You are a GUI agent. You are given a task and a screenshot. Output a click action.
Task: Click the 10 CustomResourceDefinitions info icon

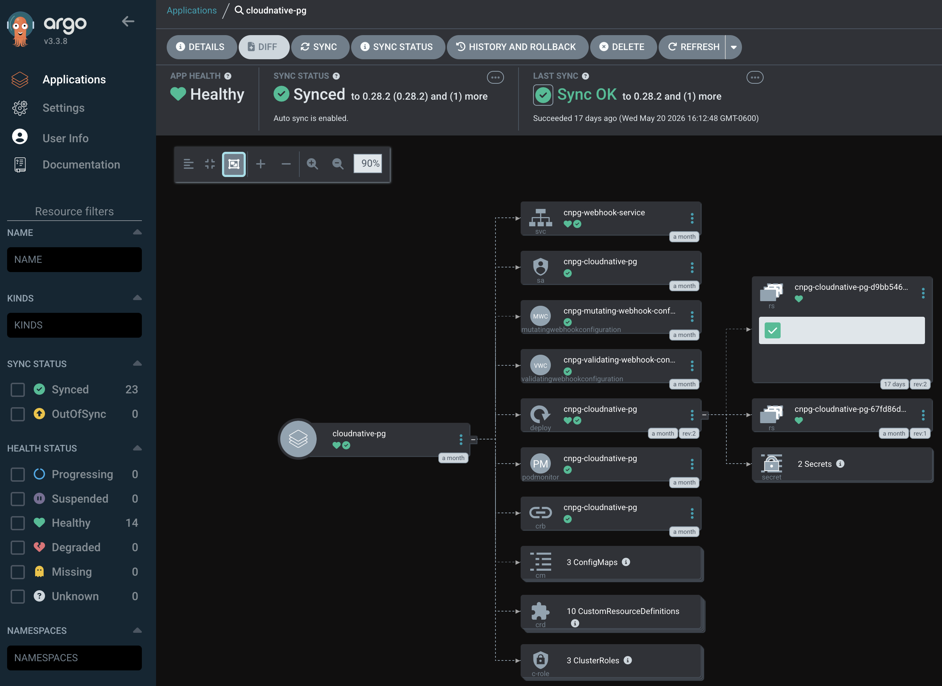click(x=575, y=623)
